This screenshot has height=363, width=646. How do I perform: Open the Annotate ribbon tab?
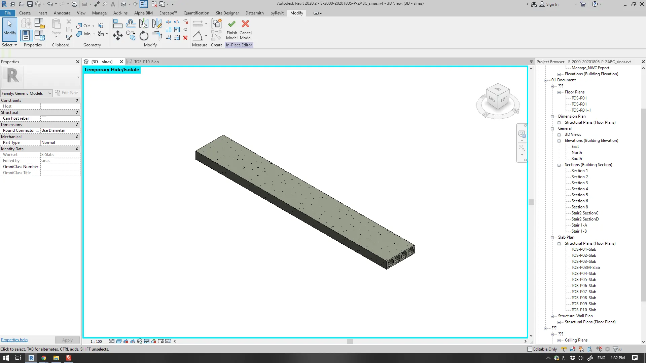pyautogui.click(x=62, y=13)
